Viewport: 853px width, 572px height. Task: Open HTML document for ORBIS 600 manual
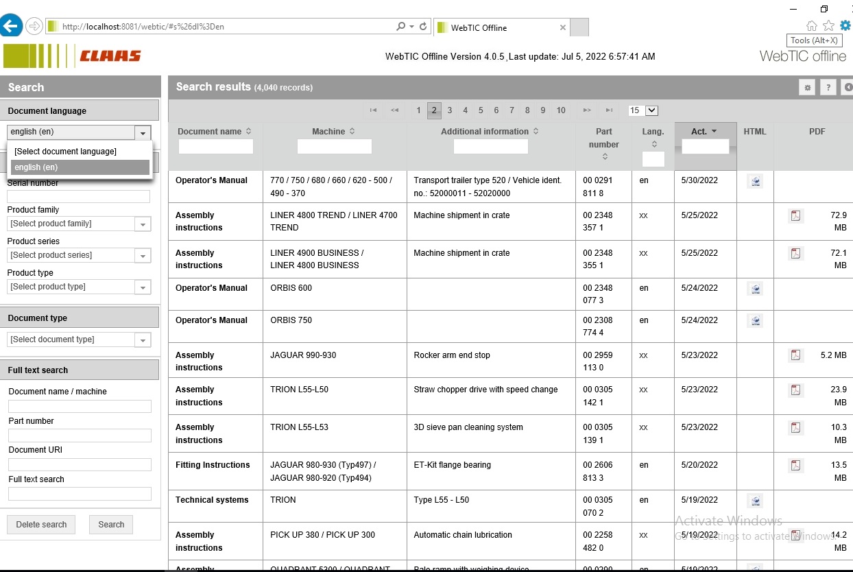point(755,289)
